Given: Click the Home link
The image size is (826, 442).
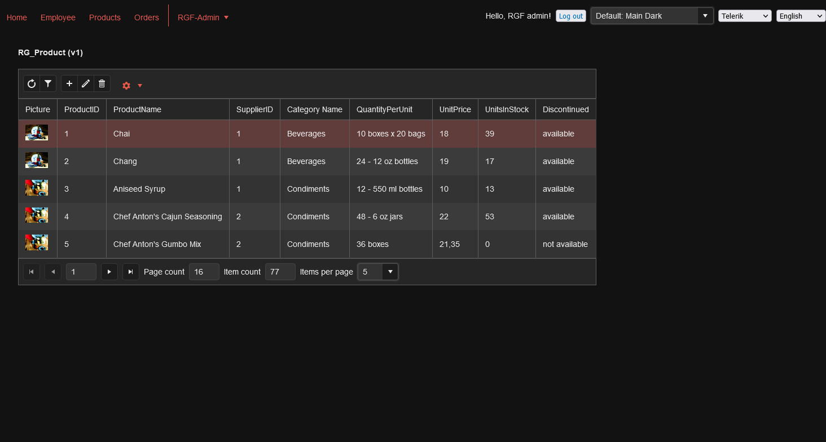Looking at the screenshot, I should [17, 17].
